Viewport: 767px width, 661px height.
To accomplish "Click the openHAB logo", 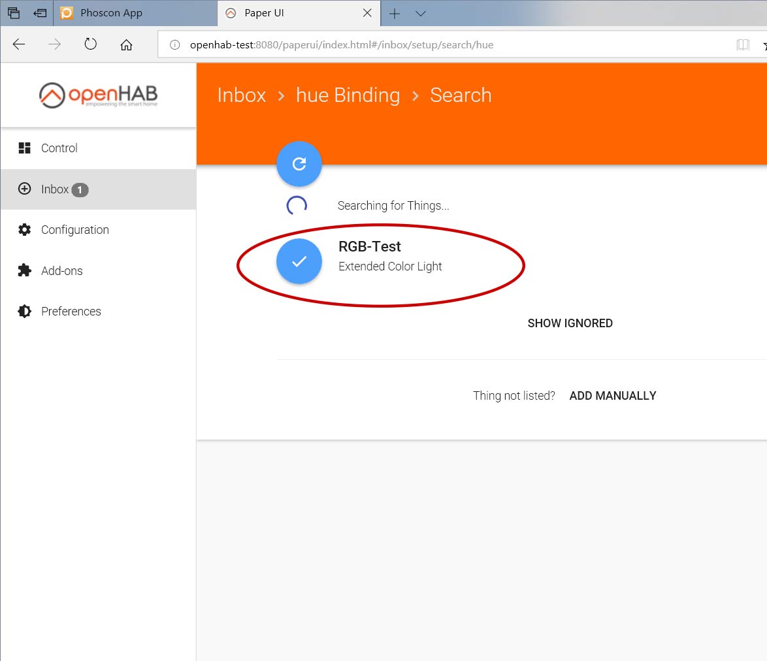I will 98,95.
